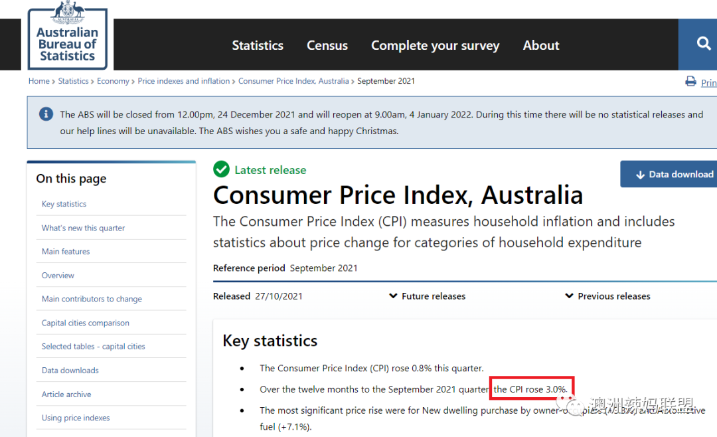Go to Home breadcrumb
The height and width of the screenshot is (437, 717).
tap(39, 81)
